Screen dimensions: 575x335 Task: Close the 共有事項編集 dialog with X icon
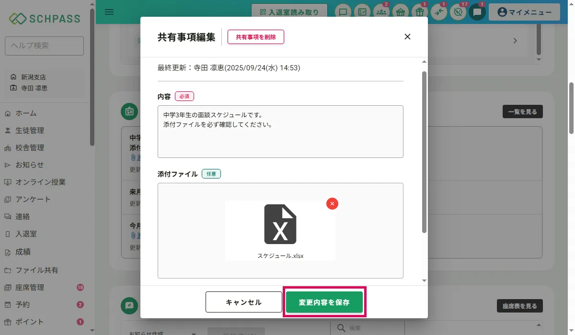407,36
